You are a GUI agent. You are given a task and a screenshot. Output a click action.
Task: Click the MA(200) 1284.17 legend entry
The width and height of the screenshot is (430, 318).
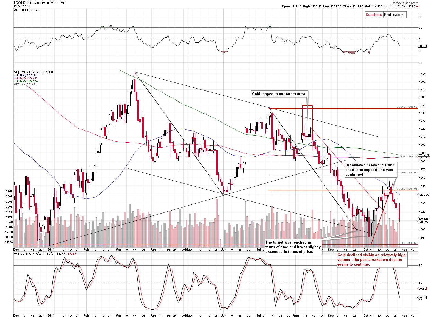(26, 78)
